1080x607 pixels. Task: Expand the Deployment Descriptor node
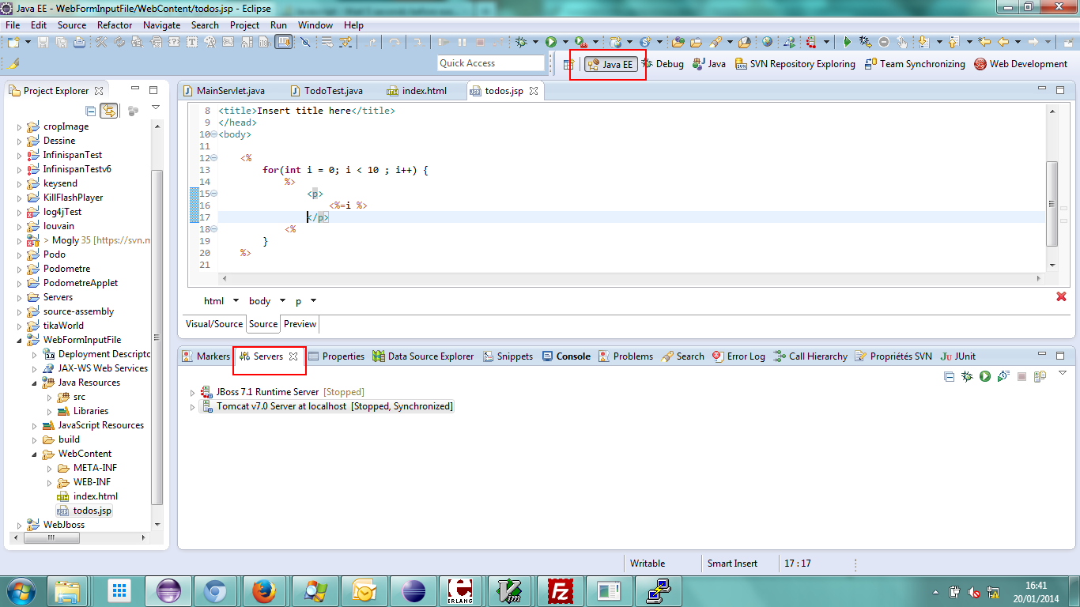click(35, 354)
